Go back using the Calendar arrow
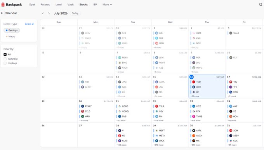264x150 pixels. (2, 13)
